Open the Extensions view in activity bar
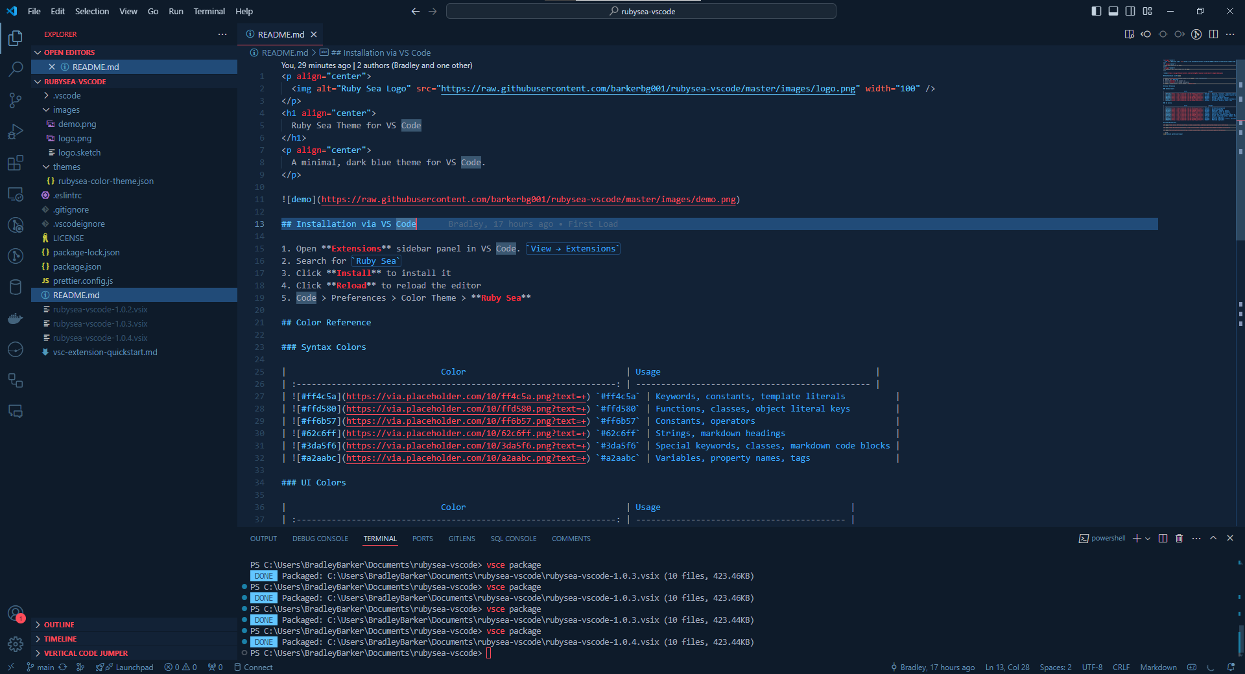 pos(16,163)
